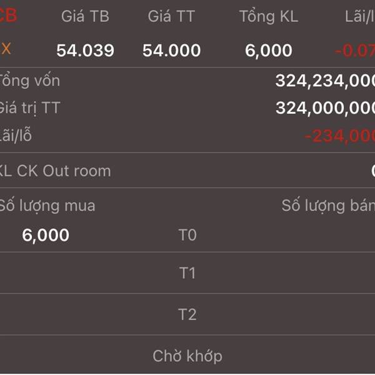The height and width of the screenshot is (375, 375).
Task: Tap the T0 settlement row
Action: tap(187, 234)
